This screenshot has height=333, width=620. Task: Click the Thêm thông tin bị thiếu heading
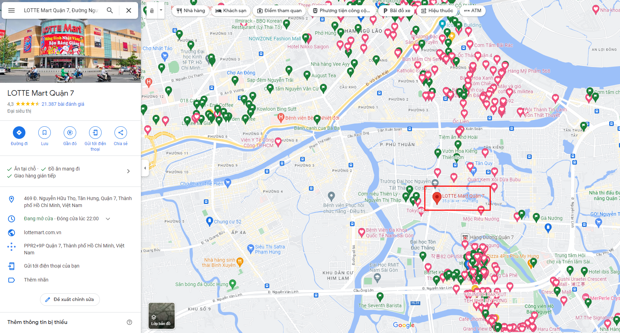38,322
